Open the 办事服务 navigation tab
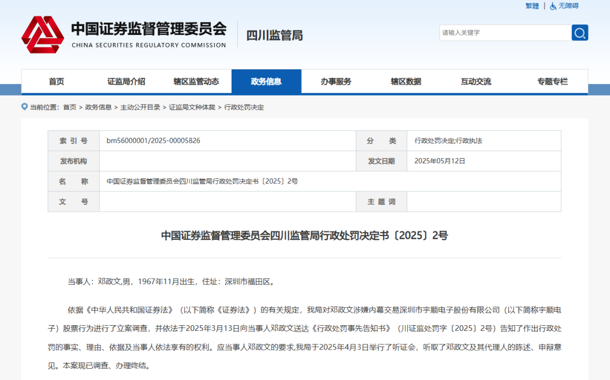Image resolution: width=610 pixels, height=380 pixels. (336, 81)
